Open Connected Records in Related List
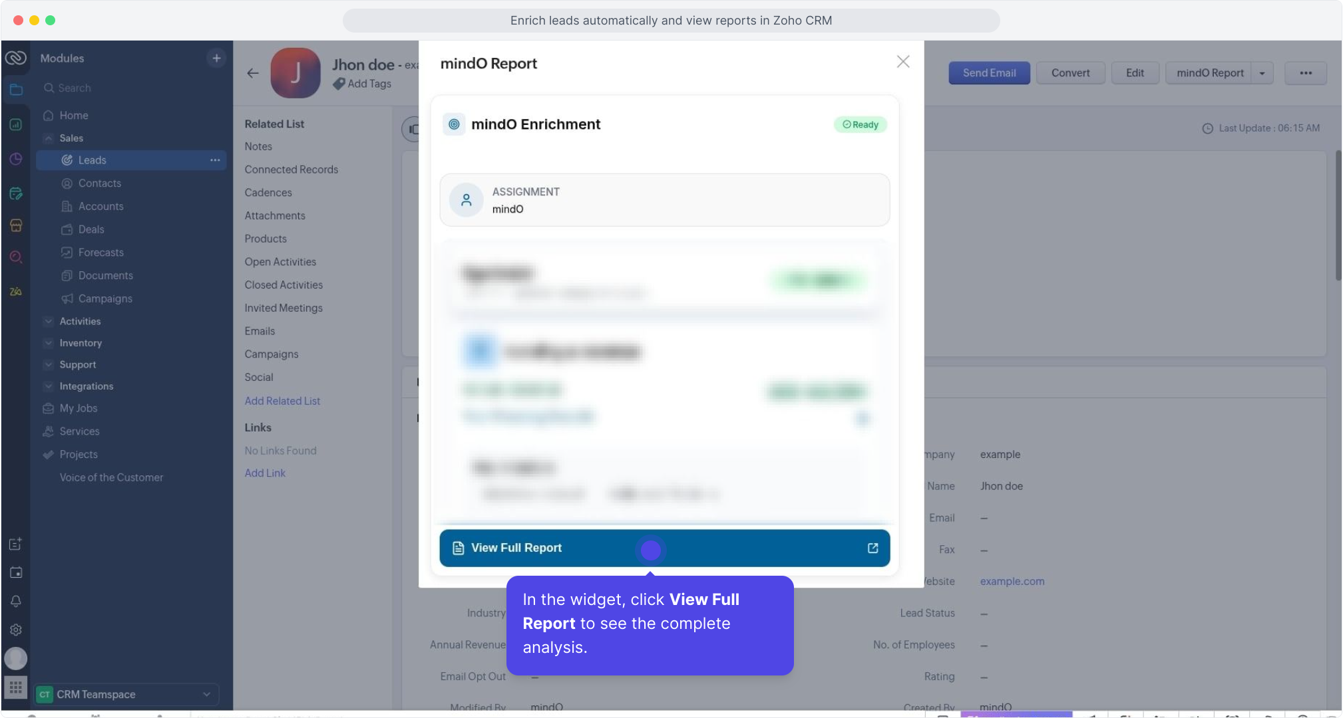The image size is (1343, 718). point(291,170)
